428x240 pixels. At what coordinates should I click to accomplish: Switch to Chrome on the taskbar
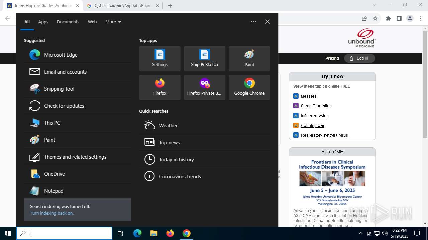click(x=187, y=233)
